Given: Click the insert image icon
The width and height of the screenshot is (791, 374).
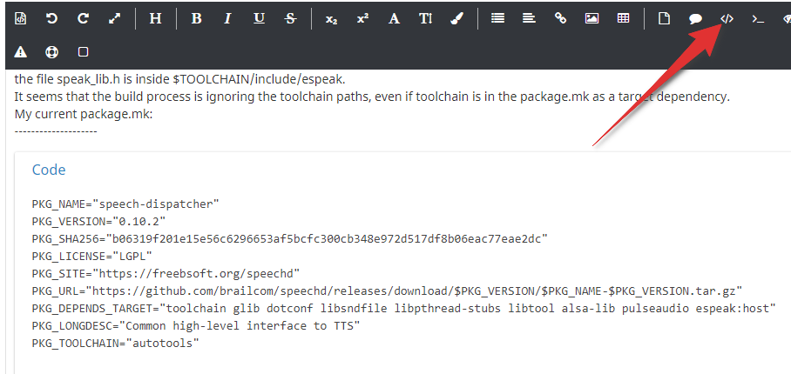Looking at the screenshot, I should tap(592, 18).
